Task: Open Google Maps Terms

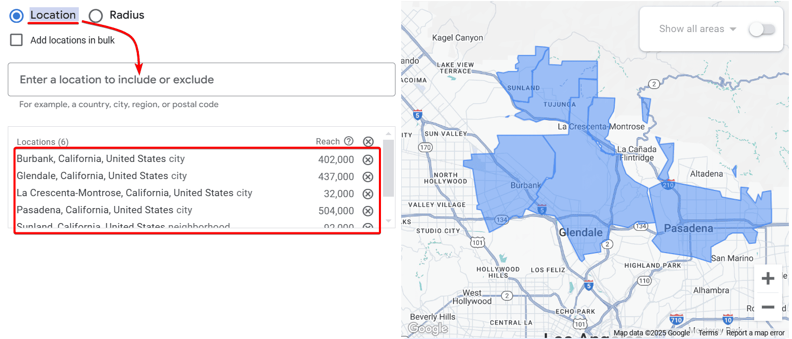Action: coord(708,333)
